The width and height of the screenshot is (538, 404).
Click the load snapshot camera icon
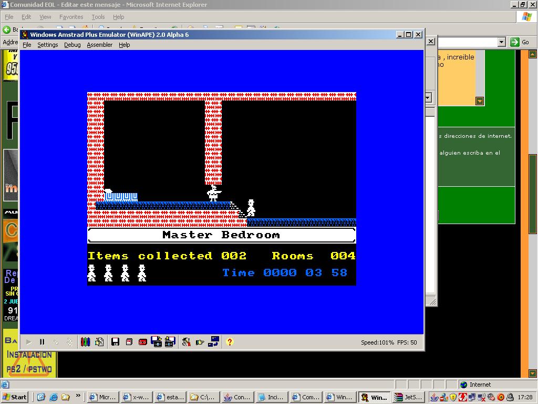click(x=170, y=341)
